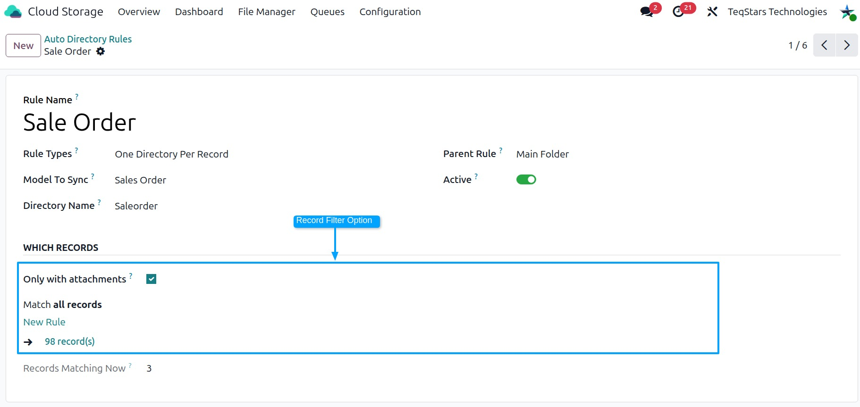
Task: Go to the next record arrow
Action: [847, 45]
